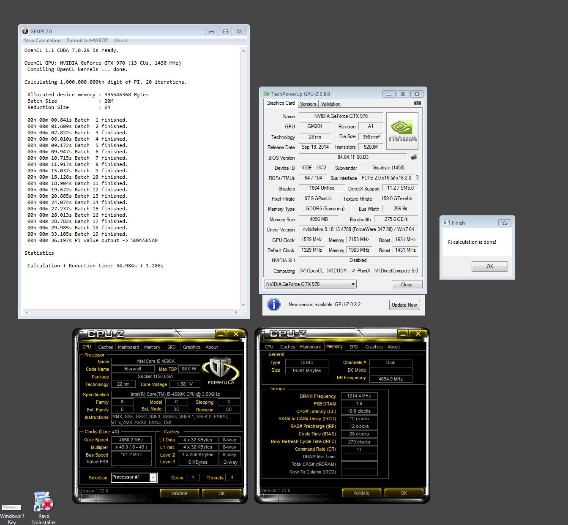Click the NVIDIA logo in GPU-Z
Screen dimensions: 568x525
point(402,131)
